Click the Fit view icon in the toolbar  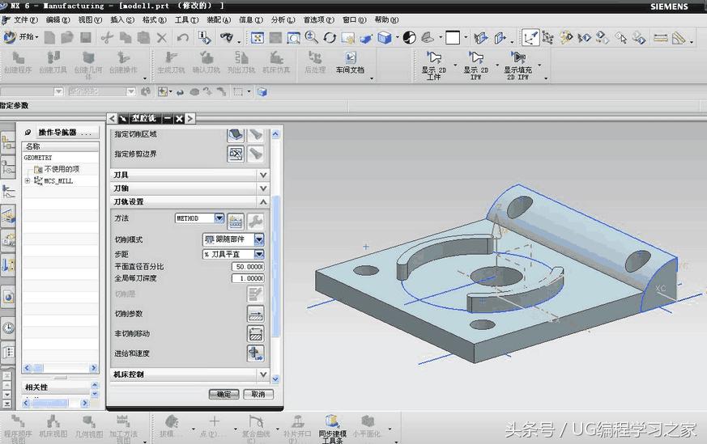pos(257,38)
